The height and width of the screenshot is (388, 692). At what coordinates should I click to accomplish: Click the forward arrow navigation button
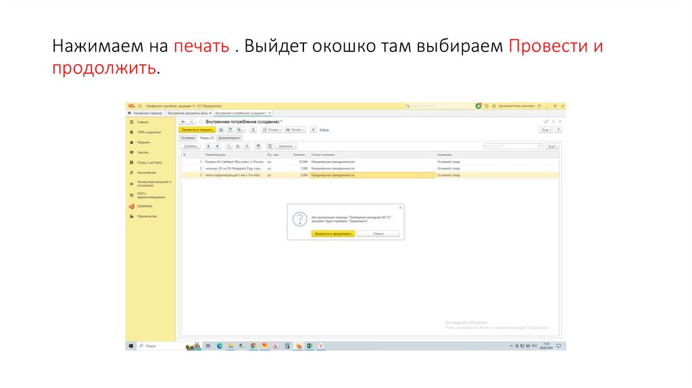point(191,122)
